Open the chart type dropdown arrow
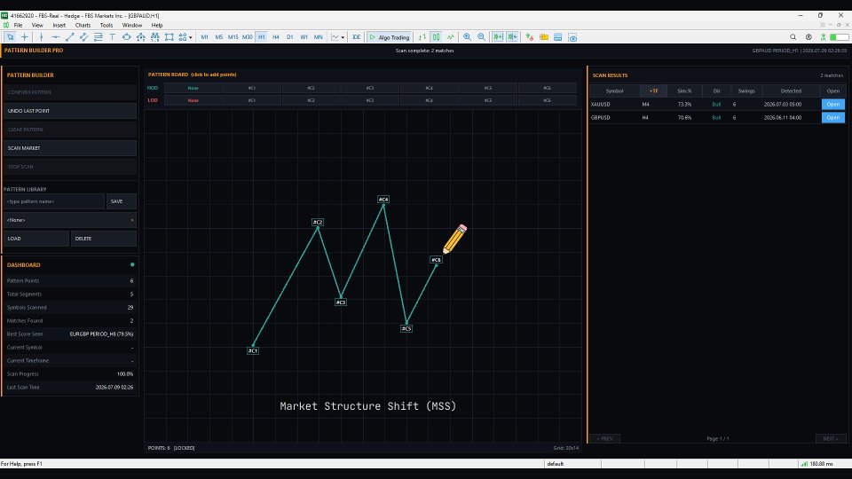 [343, 37]
